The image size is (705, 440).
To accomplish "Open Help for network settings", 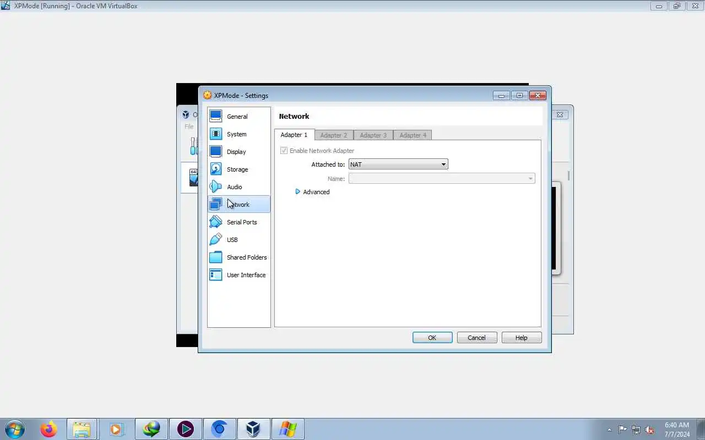I will 522,338.
